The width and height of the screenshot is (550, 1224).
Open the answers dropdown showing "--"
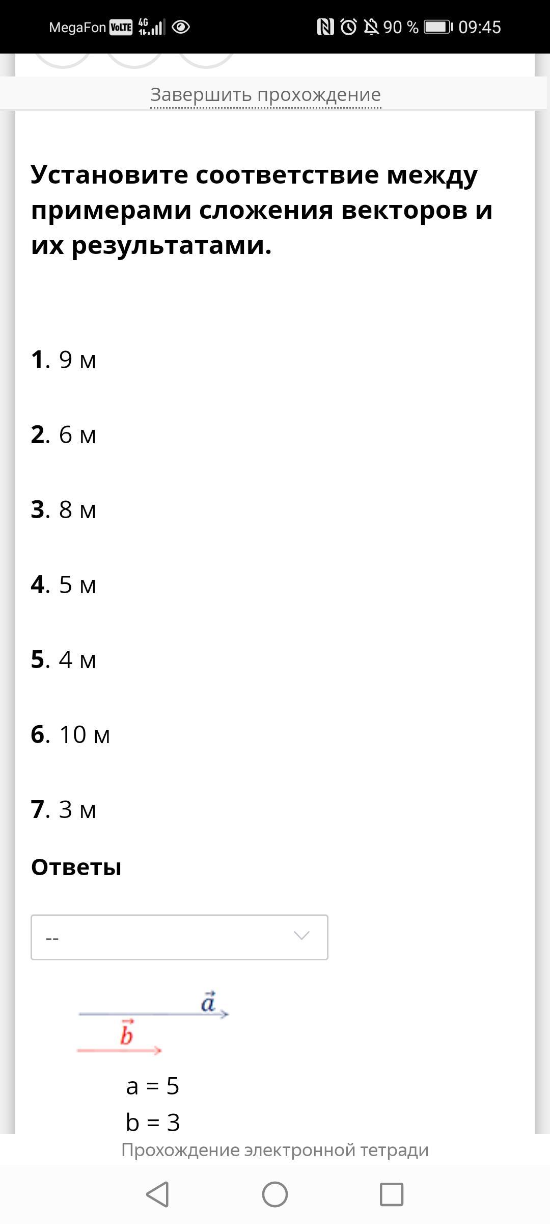pyautogui.click(x=168, y=937)
